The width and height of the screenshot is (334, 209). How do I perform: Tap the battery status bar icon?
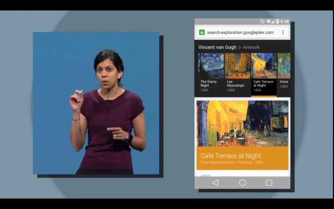pyautogui.click(x=277, y=22)
